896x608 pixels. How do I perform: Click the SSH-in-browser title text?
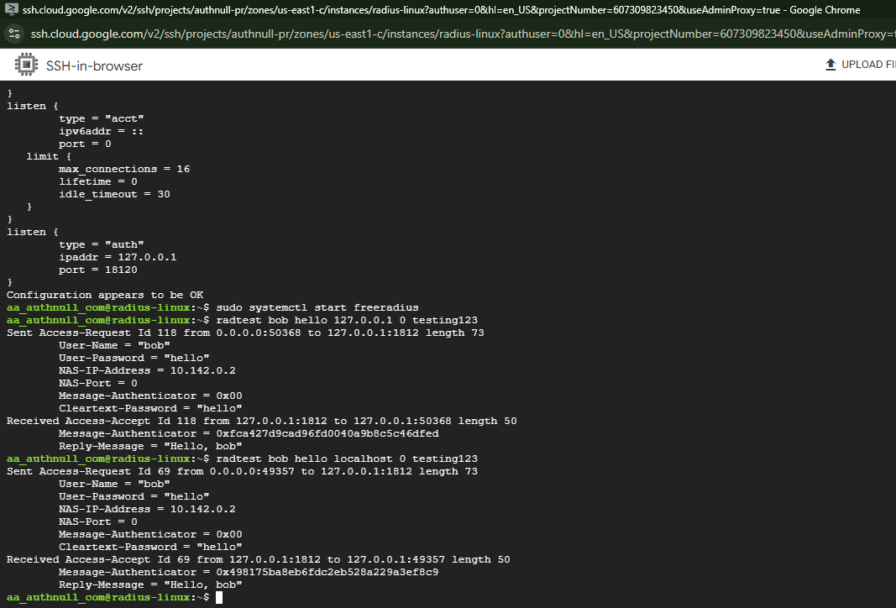pos(94,66)
